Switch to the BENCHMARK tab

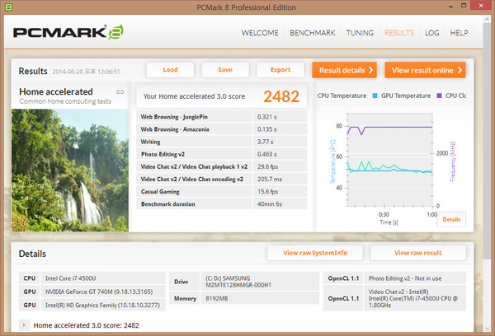pyautogui.click(x=312, y=34)
